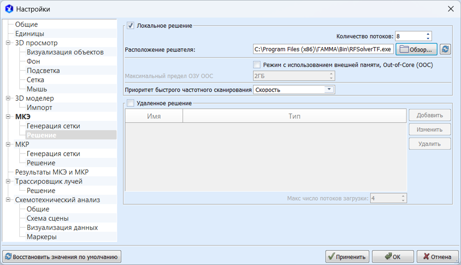This screenshot has height=265, width=461.
Task: Enable Out-of-Core external memory mode checkbox
Action: pos(257,65)
